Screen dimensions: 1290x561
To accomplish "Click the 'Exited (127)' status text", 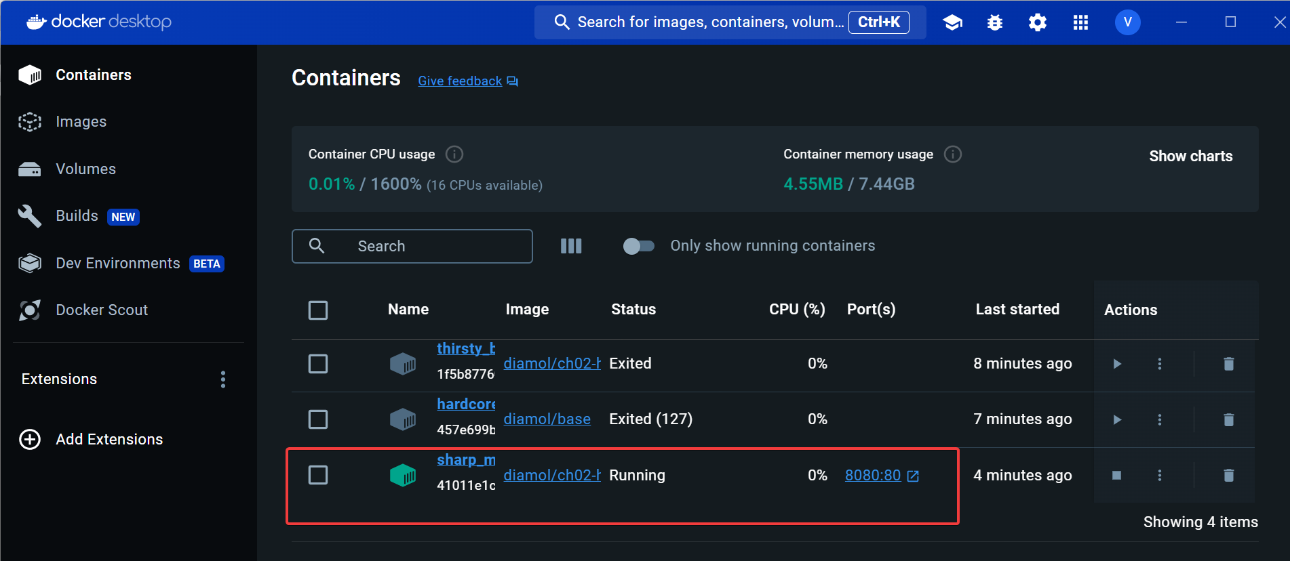I will [651, 419].
